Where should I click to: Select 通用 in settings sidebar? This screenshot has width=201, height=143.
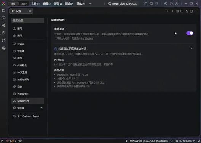click(28, 36)
